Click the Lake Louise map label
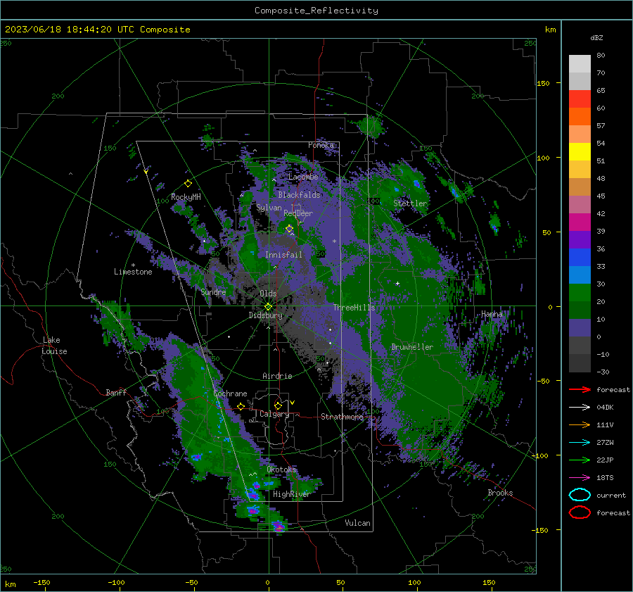The height and width of the screenshot is (592, 633). (x=54, y=346)
